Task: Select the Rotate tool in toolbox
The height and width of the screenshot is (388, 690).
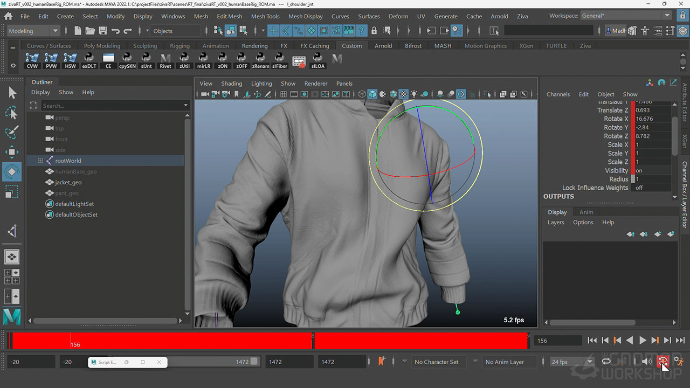Action: (12, 171)
